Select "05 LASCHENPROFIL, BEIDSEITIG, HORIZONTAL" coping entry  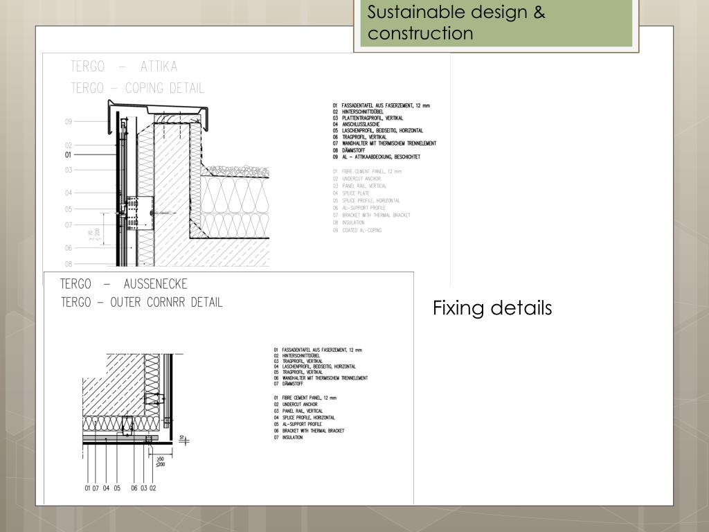point(378,131)
